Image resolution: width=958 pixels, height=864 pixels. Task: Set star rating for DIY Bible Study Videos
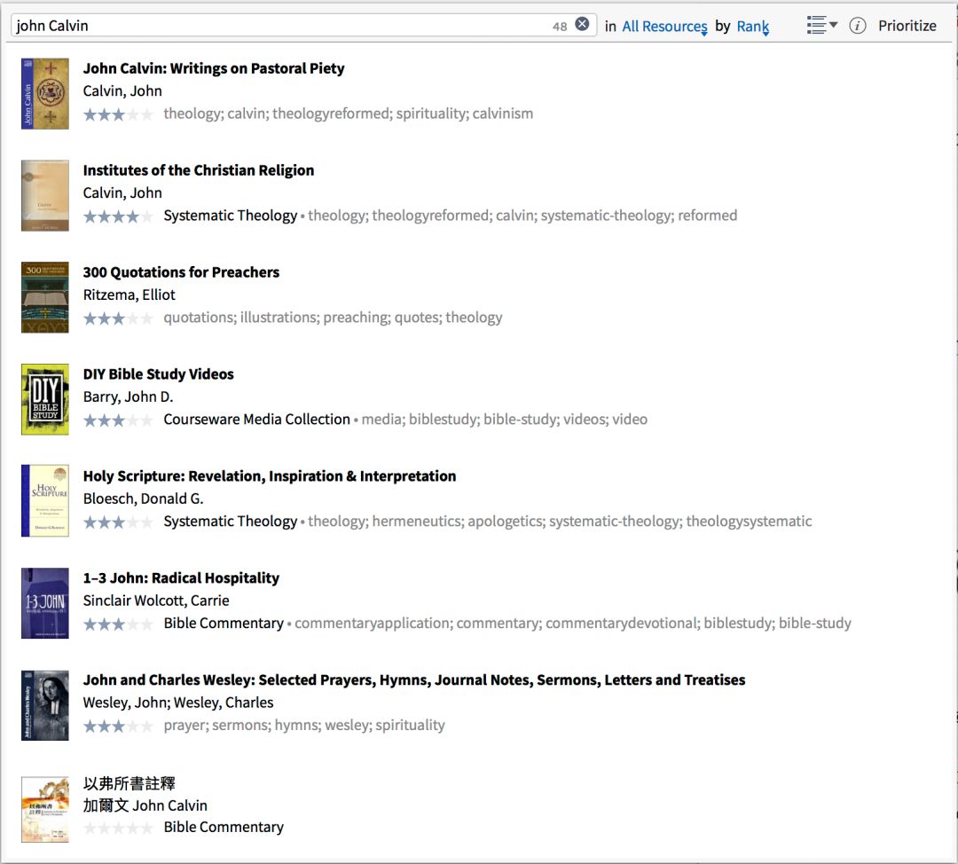click(x=118, y=420)
